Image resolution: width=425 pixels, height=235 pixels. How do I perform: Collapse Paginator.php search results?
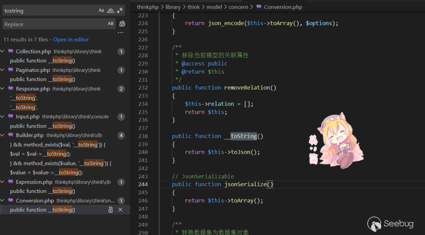[2, 70]
